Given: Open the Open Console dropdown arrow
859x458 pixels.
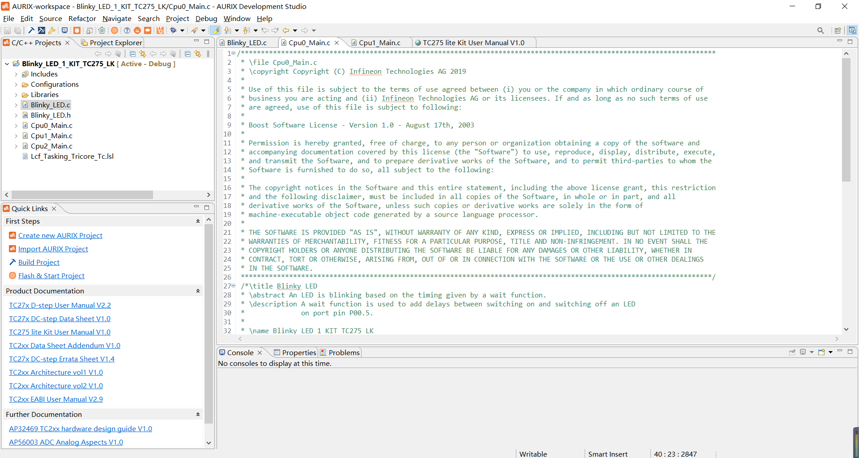Looking at the screenshot, I should click(830, 352).
